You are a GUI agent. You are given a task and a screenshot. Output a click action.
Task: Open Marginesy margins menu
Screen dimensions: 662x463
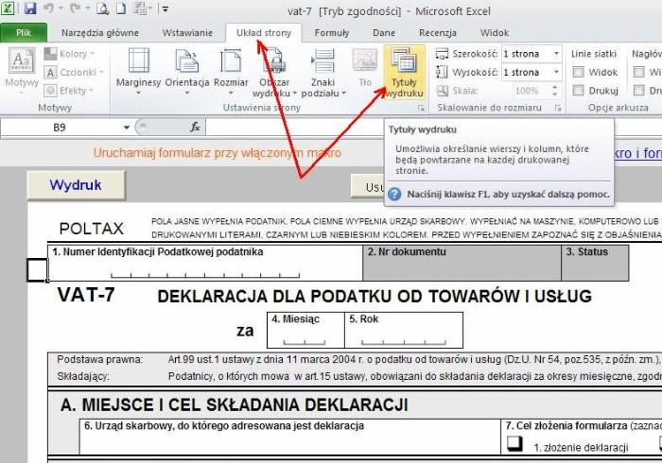(138, 71)
